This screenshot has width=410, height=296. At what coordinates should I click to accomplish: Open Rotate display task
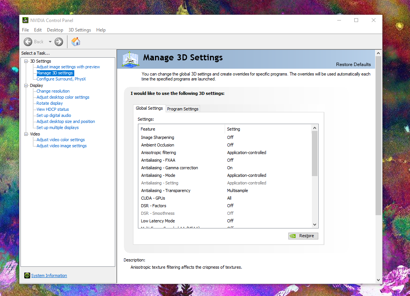[50, 103]
